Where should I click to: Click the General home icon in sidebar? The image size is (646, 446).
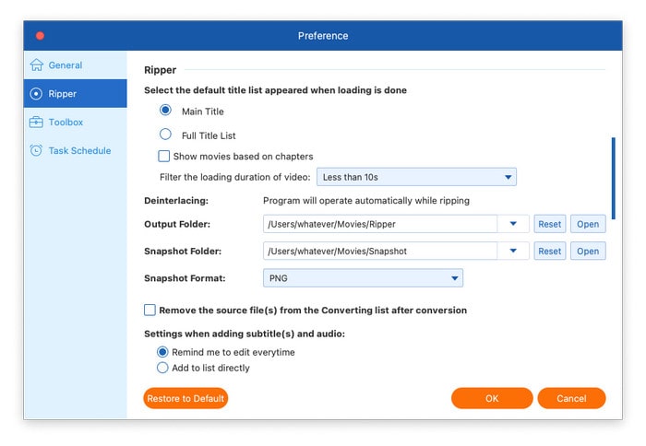(x=36, y=65)
